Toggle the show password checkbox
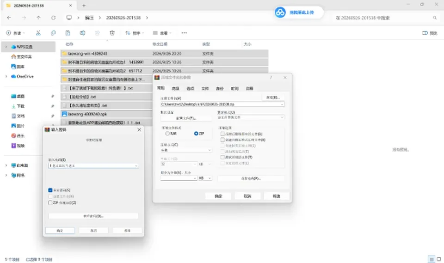 pos(50,190)
